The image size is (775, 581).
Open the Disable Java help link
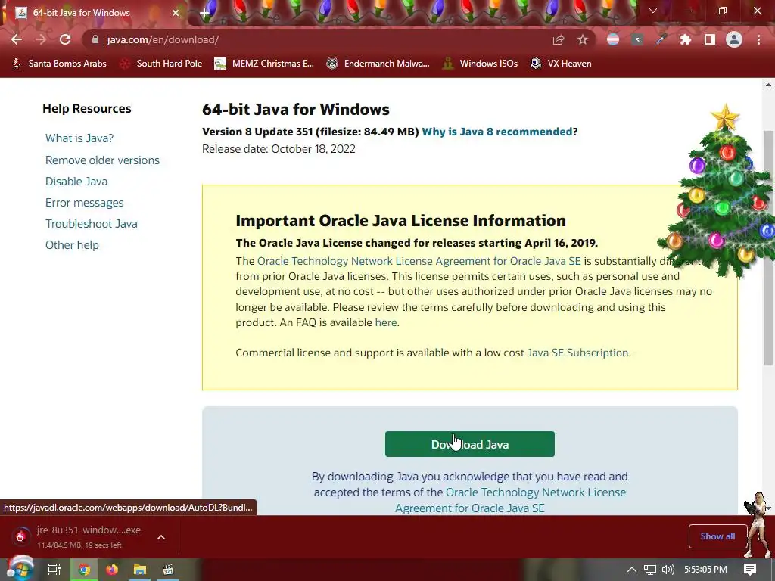tap(76, 182)
